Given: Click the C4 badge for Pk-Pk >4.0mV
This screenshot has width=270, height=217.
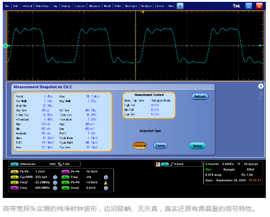Looking at the screenshot, I should click(65, 183).
